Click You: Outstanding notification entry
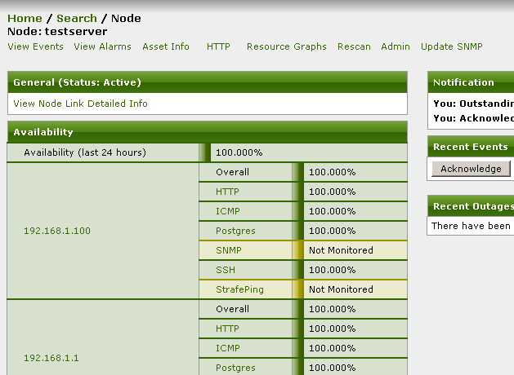The height and width of the screenshot is (375, 514). (473, 104)
